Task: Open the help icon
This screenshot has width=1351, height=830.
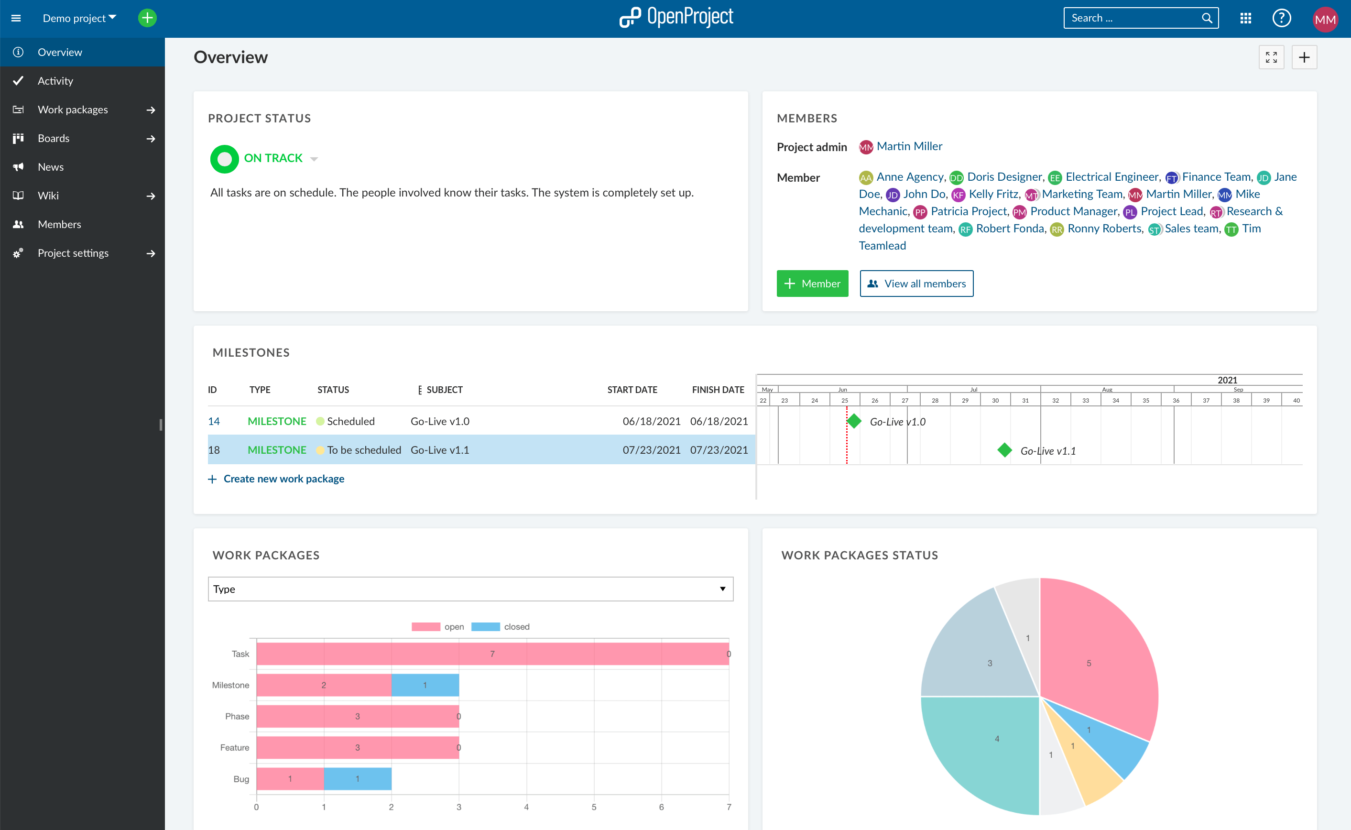Action: (x=1282, y=18)
